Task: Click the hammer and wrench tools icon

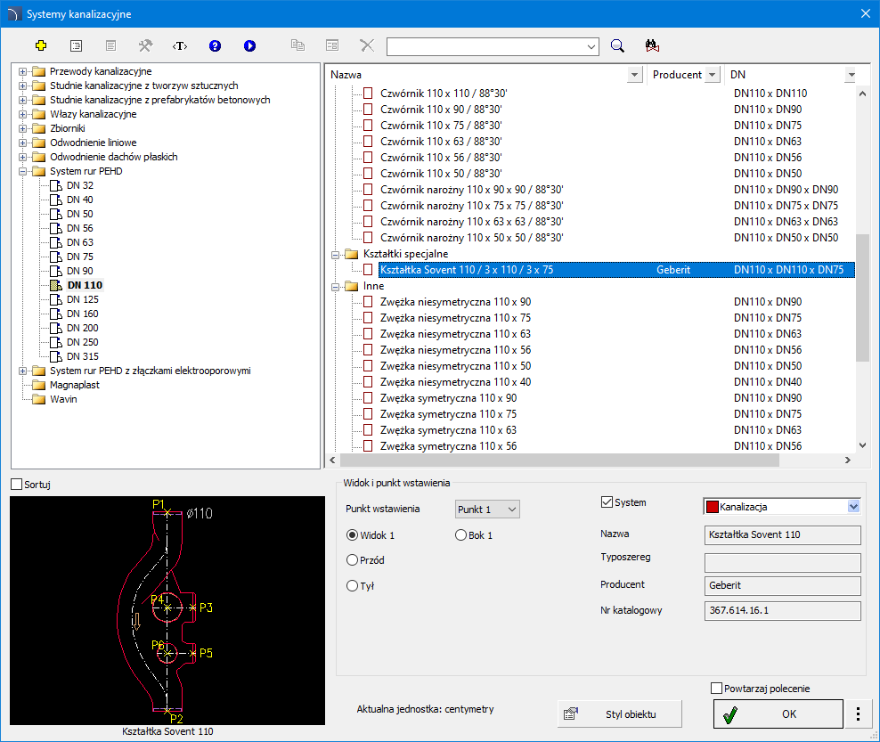Action: [145, 45]
